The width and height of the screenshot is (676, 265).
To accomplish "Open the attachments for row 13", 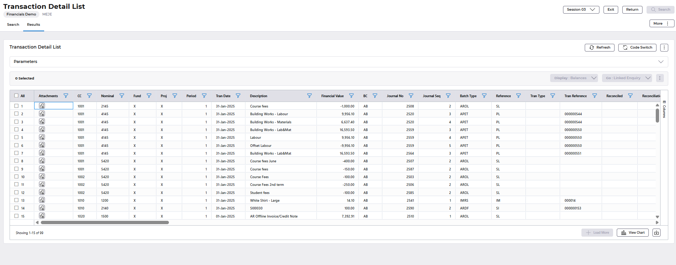I will coord(42,200).
